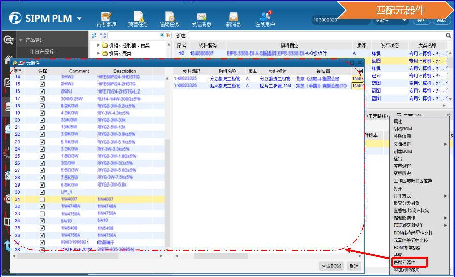The image size is (455, 277).
Task: Tick the empty checkbox in row 33
Action: pyautogui.click(x=42, y=213)
